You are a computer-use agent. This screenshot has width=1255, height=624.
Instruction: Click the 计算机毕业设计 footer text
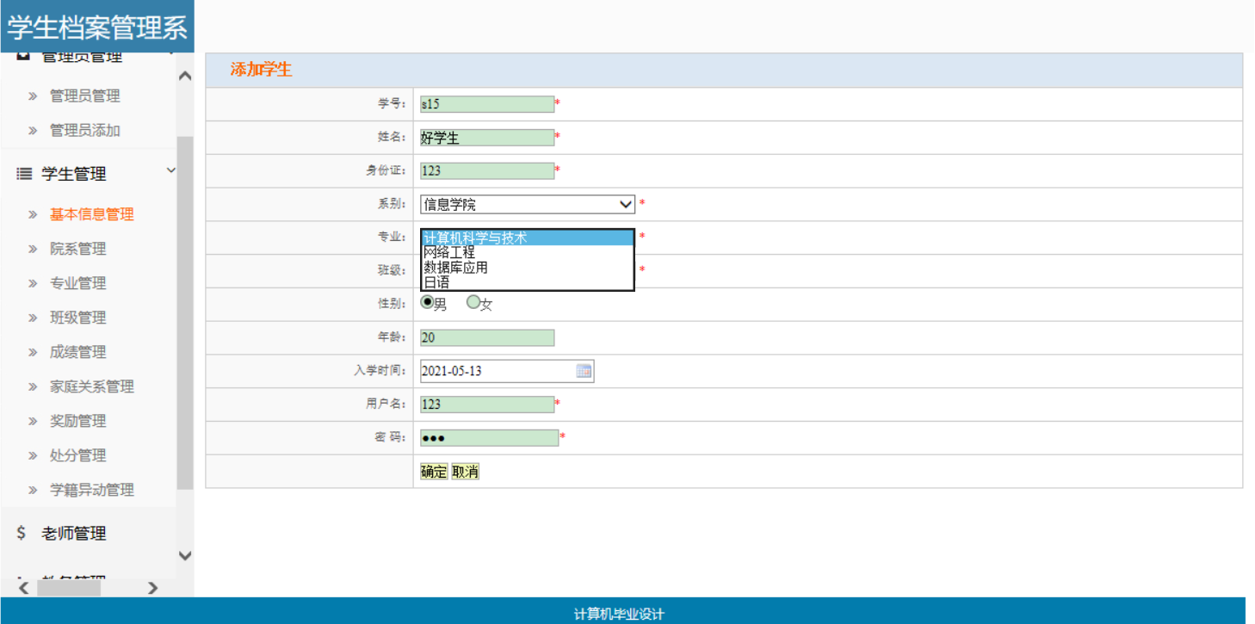(x=619, y=614)
